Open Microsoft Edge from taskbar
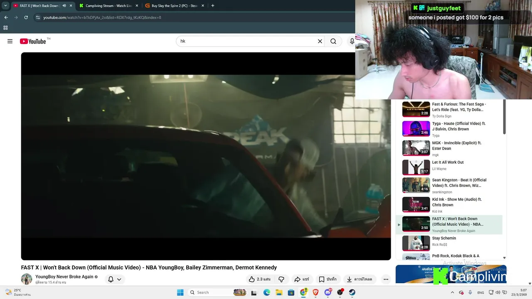This screenshot has height=299, width=532. 267,292
